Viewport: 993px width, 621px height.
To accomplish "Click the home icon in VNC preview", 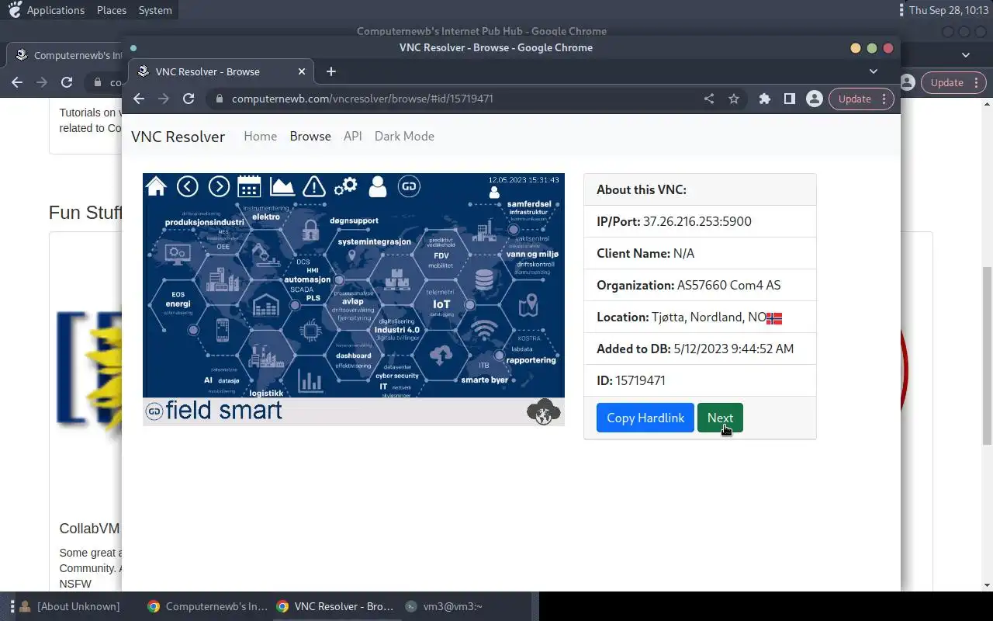I will [156, 186].
